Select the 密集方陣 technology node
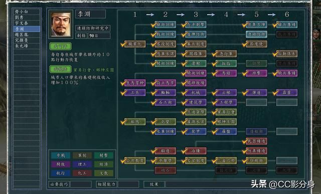This screenshot has height=194, width=321. coord(256,24)
